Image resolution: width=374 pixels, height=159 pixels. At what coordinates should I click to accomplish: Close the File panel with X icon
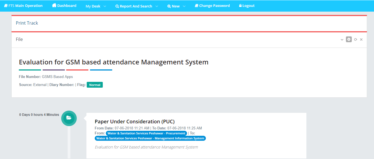361,40
